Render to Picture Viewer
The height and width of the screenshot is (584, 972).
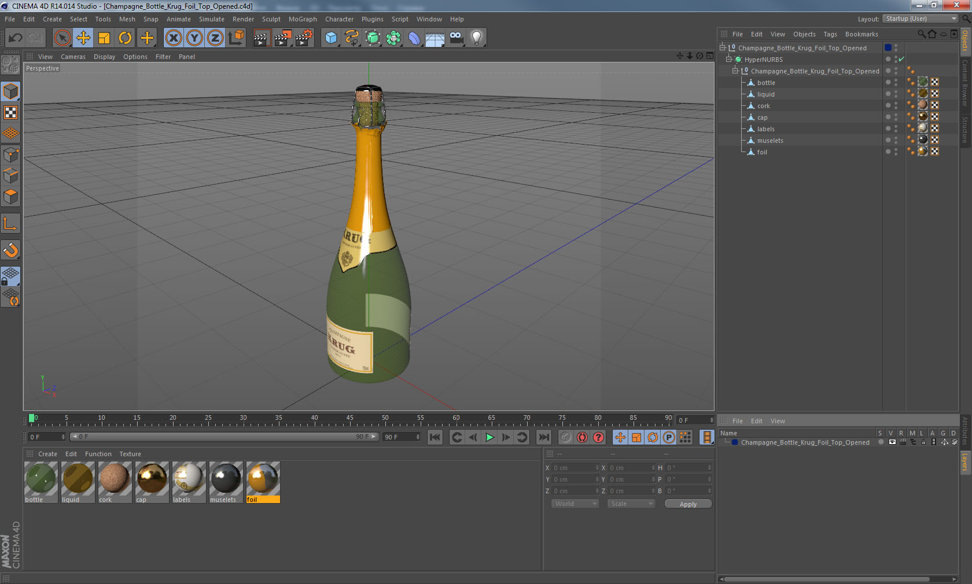283,38
